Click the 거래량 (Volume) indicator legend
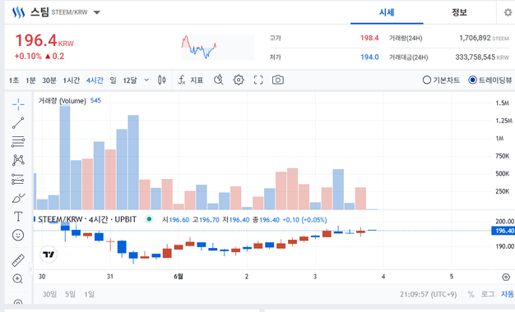Image resolution: width=515 pixels, height=312 pixels. 62,101
